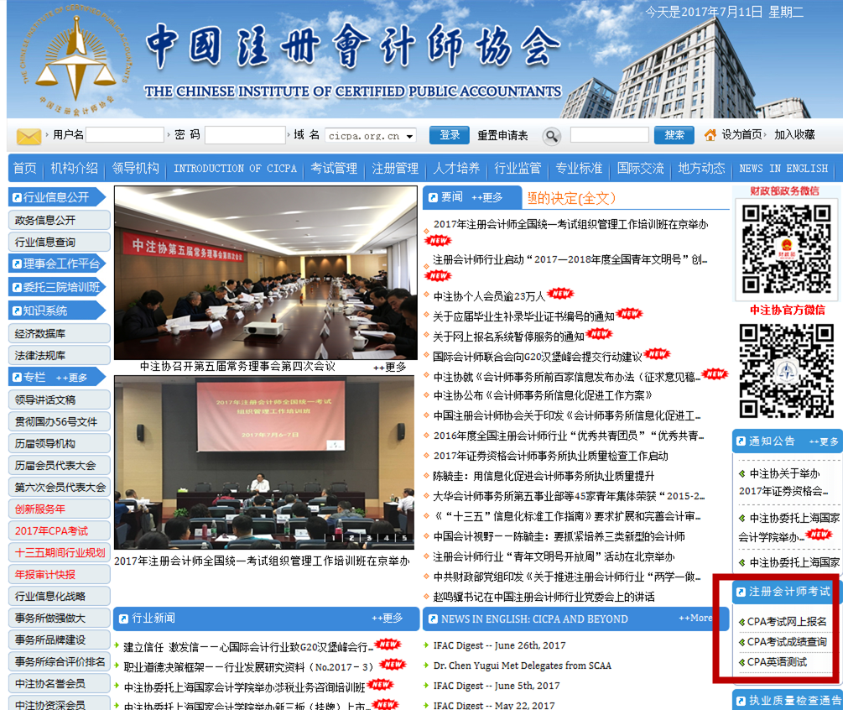Click the arrow icon beside 注册会计师考试
The image size is (843, 710).
tap(740, 592)
